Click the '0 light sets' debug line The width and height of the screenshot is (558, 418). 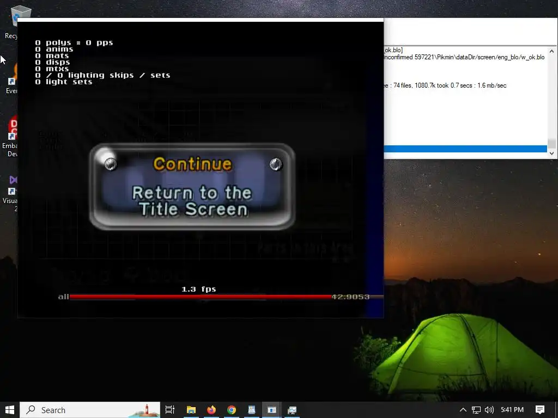point(64,82)
